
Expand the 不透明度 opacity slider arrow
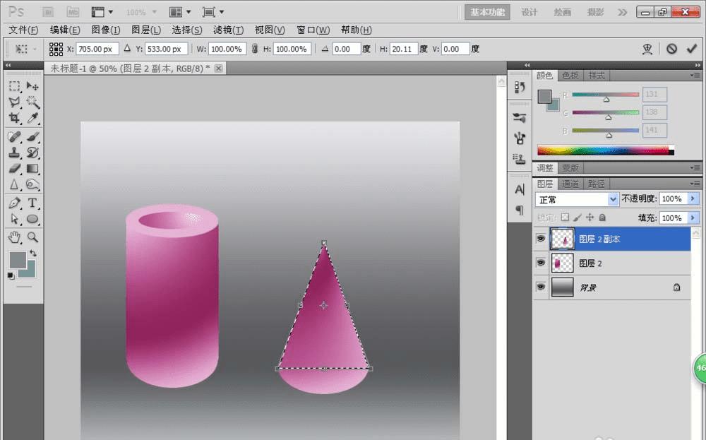coord(693,199)
